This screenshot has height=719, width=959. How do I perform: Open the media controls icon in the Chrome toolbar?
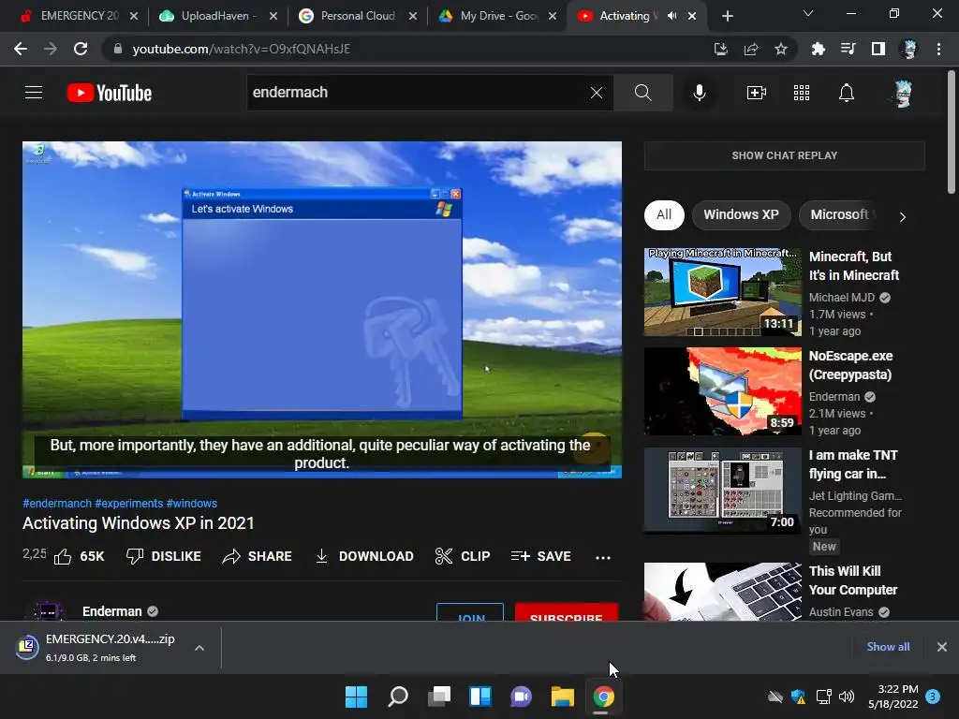click(x=848, y=49)
